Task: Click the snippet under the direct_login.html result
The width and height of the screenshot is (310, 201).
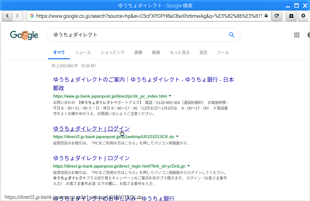Action: tap(140, 178)
